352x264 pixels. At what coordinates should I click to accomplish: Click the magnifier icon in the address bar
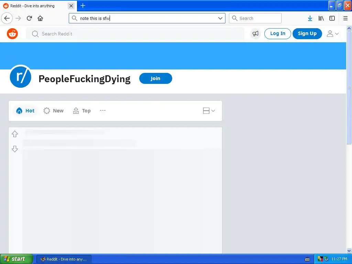tap(74, 18)
